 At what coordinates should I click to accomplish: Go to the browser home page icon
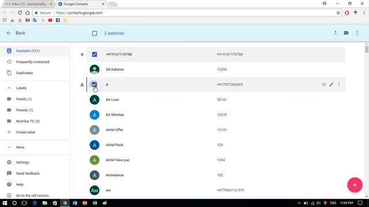point(28,13)
